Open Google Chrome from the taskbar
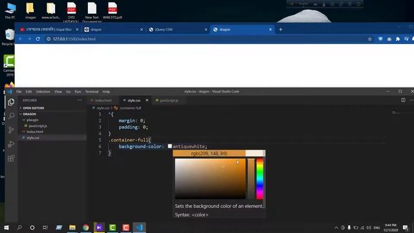Image resolution: width=414 pixels, height=233 pixels. (85, 227)
